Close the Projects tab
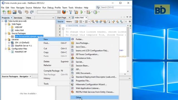Screen dimensions: 178x100 point(11,18)
